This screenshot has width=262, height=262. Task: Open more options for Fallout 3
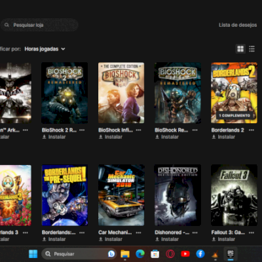(252, 233)
